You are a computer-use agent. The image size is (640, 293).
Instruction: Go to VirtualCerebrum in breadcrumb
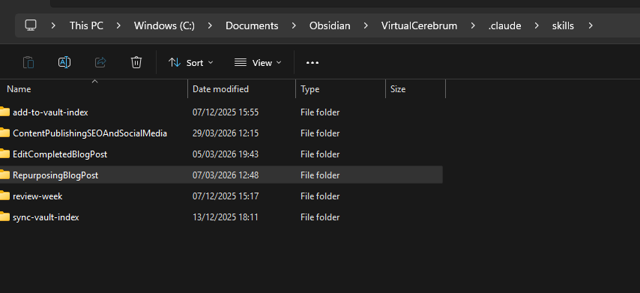(x=419, y=25)
